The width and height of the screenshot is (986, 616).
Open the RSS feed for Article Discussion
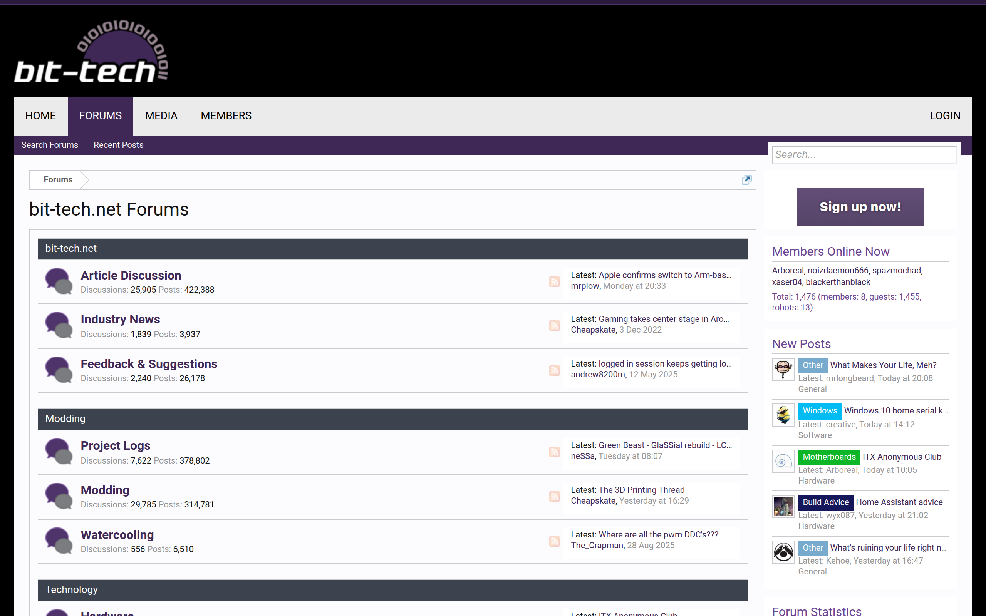coord(555,281)
